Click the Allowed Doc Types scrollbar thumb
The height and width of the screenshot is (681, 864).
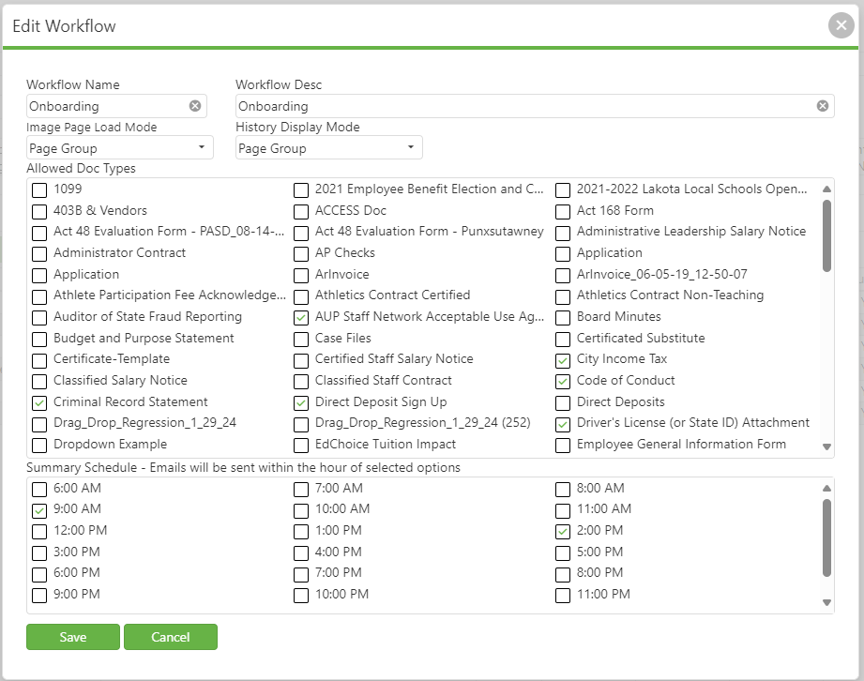click(826, 235)
